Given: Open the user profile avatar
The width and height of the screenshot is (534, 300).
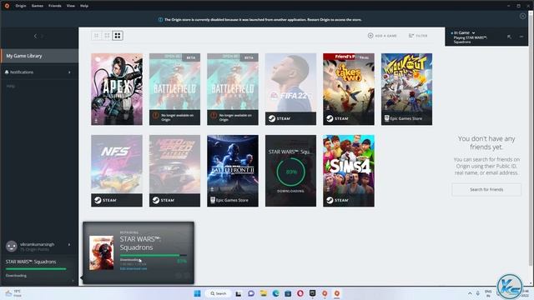Looking at the screenshot, I should point(11,247).
